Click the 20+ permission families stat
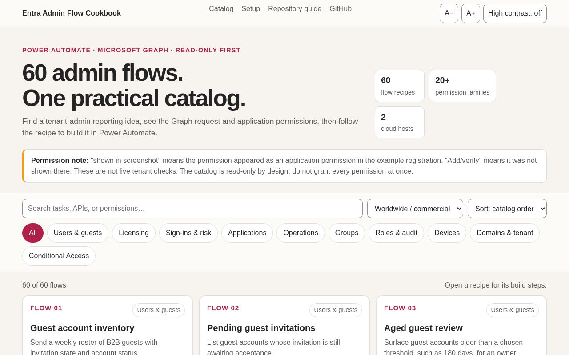569x355 pixels. coord(462,86)
